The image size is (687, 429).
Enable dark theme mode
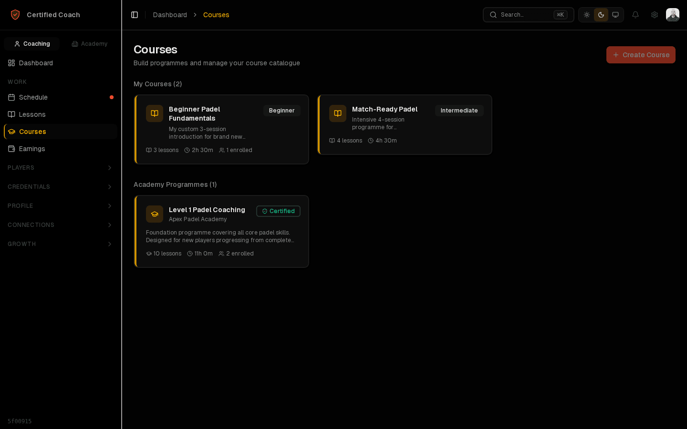pyautogui.click(x=601, y=15)
